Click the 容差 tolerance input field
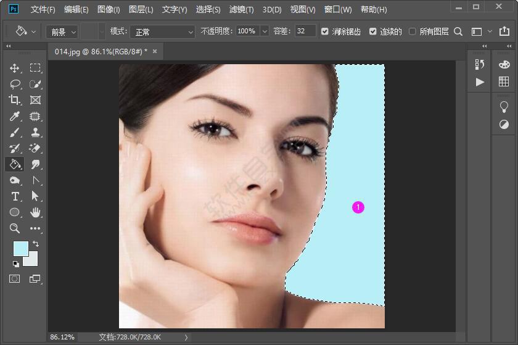This screenshot has width=518, height=345. (305, 31)
